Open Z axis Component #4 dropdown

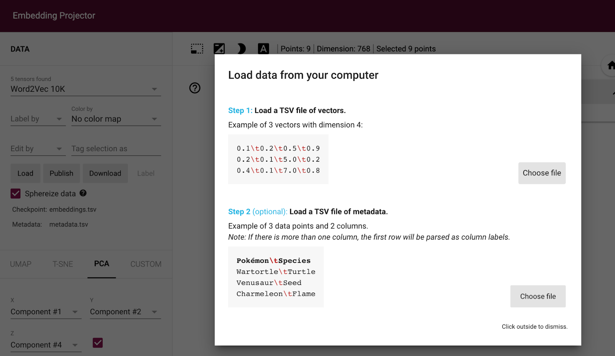[46, 345]
